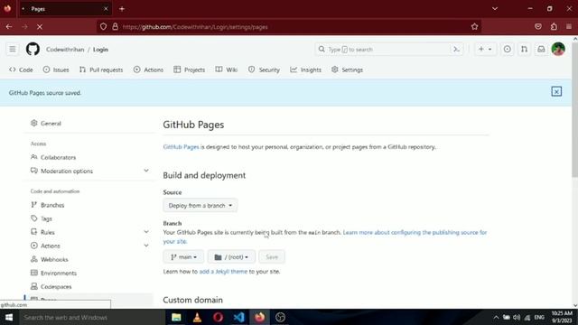Go to GitHub home via Octocat logo
The image size is (578, 325).
[33, 49]
